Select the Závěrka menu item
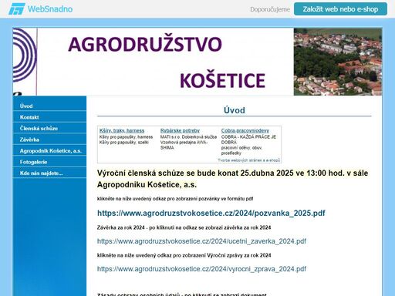The image size is (395, 296). point(49,140)
